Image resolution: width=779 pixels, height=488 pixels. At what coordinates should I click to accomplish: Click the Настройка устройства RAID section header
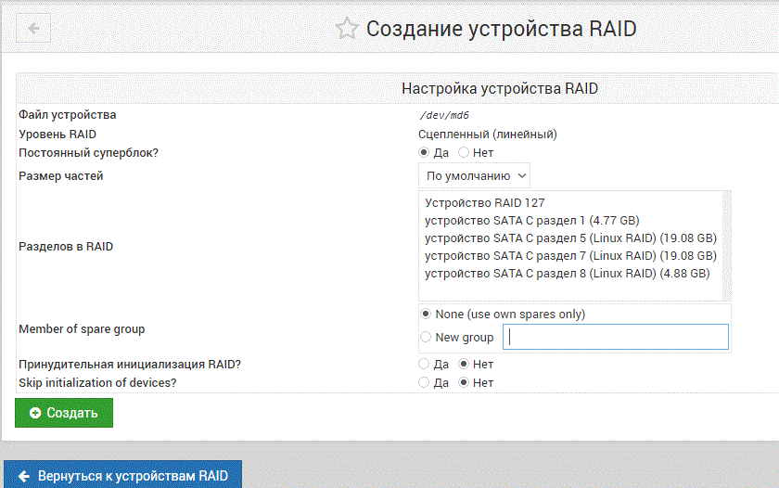click(499, 88)
